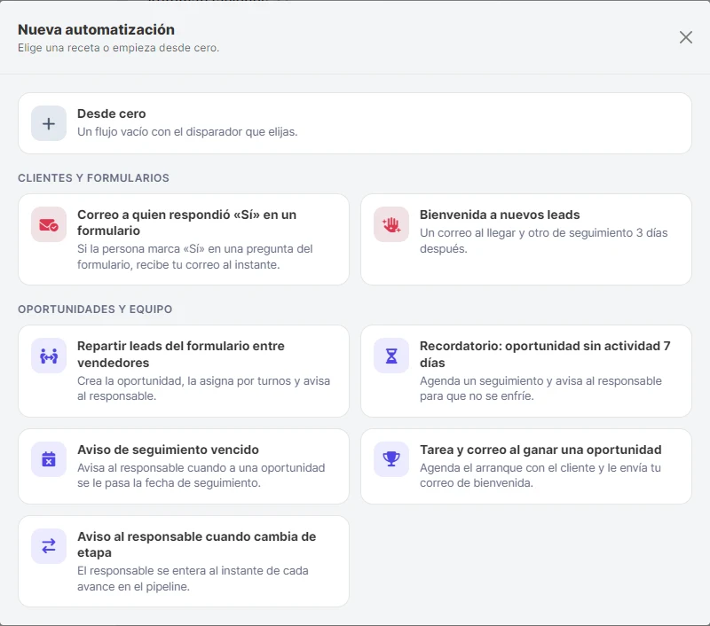The height and width of the screenshot is (626, 710).
Task: Click description 'Agenda el arranque con el cliente'
Action: pyautogui.click(x=507, y=467)
